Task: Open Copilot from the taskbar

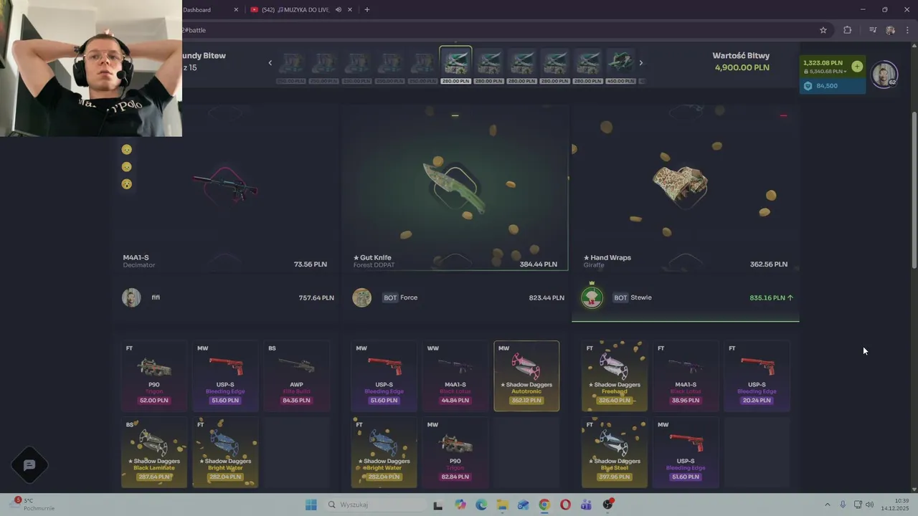Action: pyautogui.click(x=460, y=505)
